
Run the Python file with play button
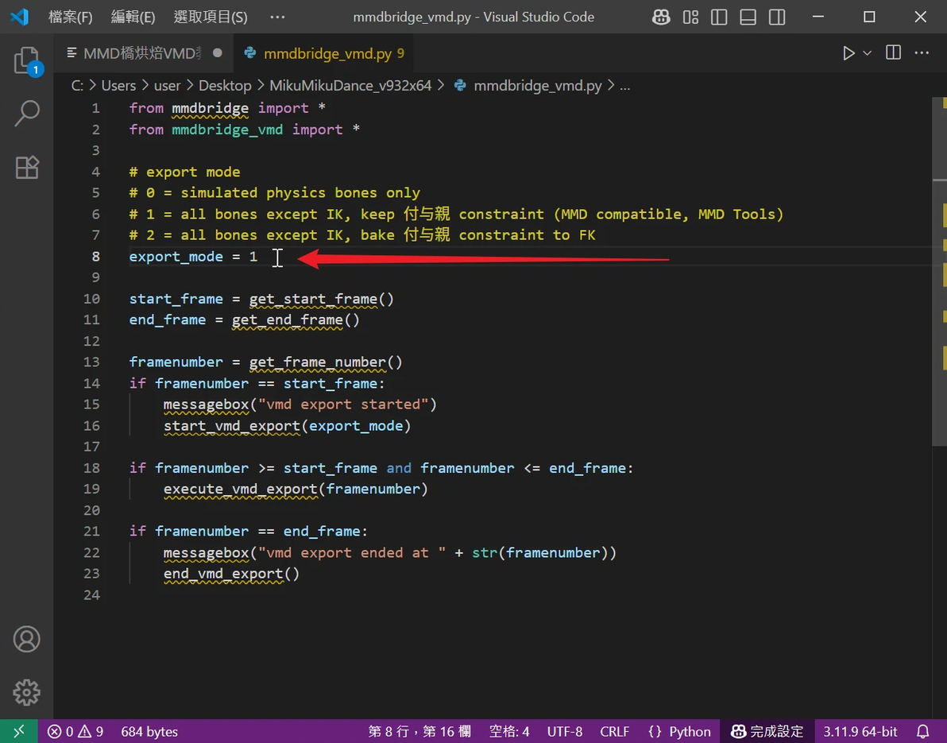(848, 53)
